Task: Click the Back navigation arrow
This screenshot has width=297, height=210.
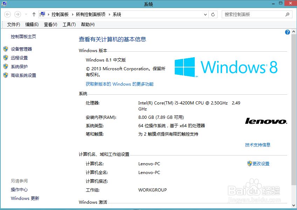Action: (x=8, y=14)
